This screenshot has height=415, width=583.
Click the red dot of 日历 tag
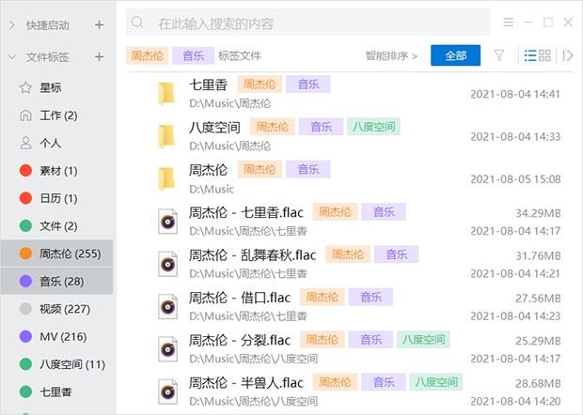(25, 198)
